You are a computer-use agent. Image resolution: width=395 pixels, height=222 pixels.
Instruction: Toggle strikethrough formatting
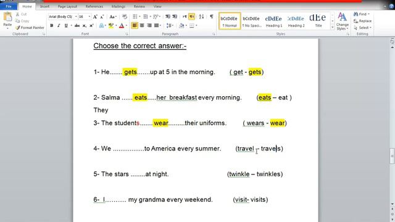pyautogui.click(x=77, y=25)
